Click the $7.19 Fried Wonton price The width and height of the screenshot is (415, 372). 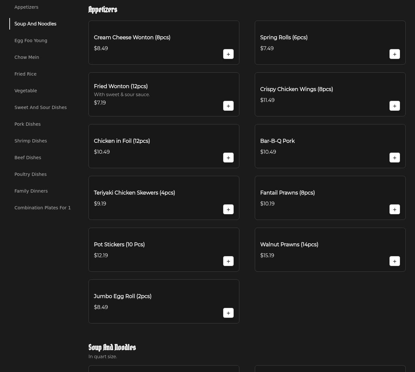(x=100, y=103)
